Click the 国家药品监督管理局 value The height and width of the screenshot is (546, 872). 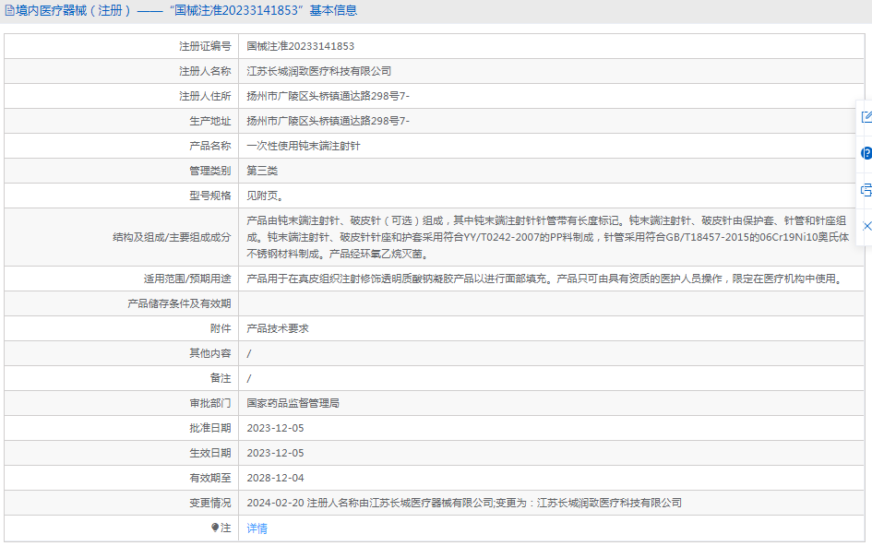[293, 403]
